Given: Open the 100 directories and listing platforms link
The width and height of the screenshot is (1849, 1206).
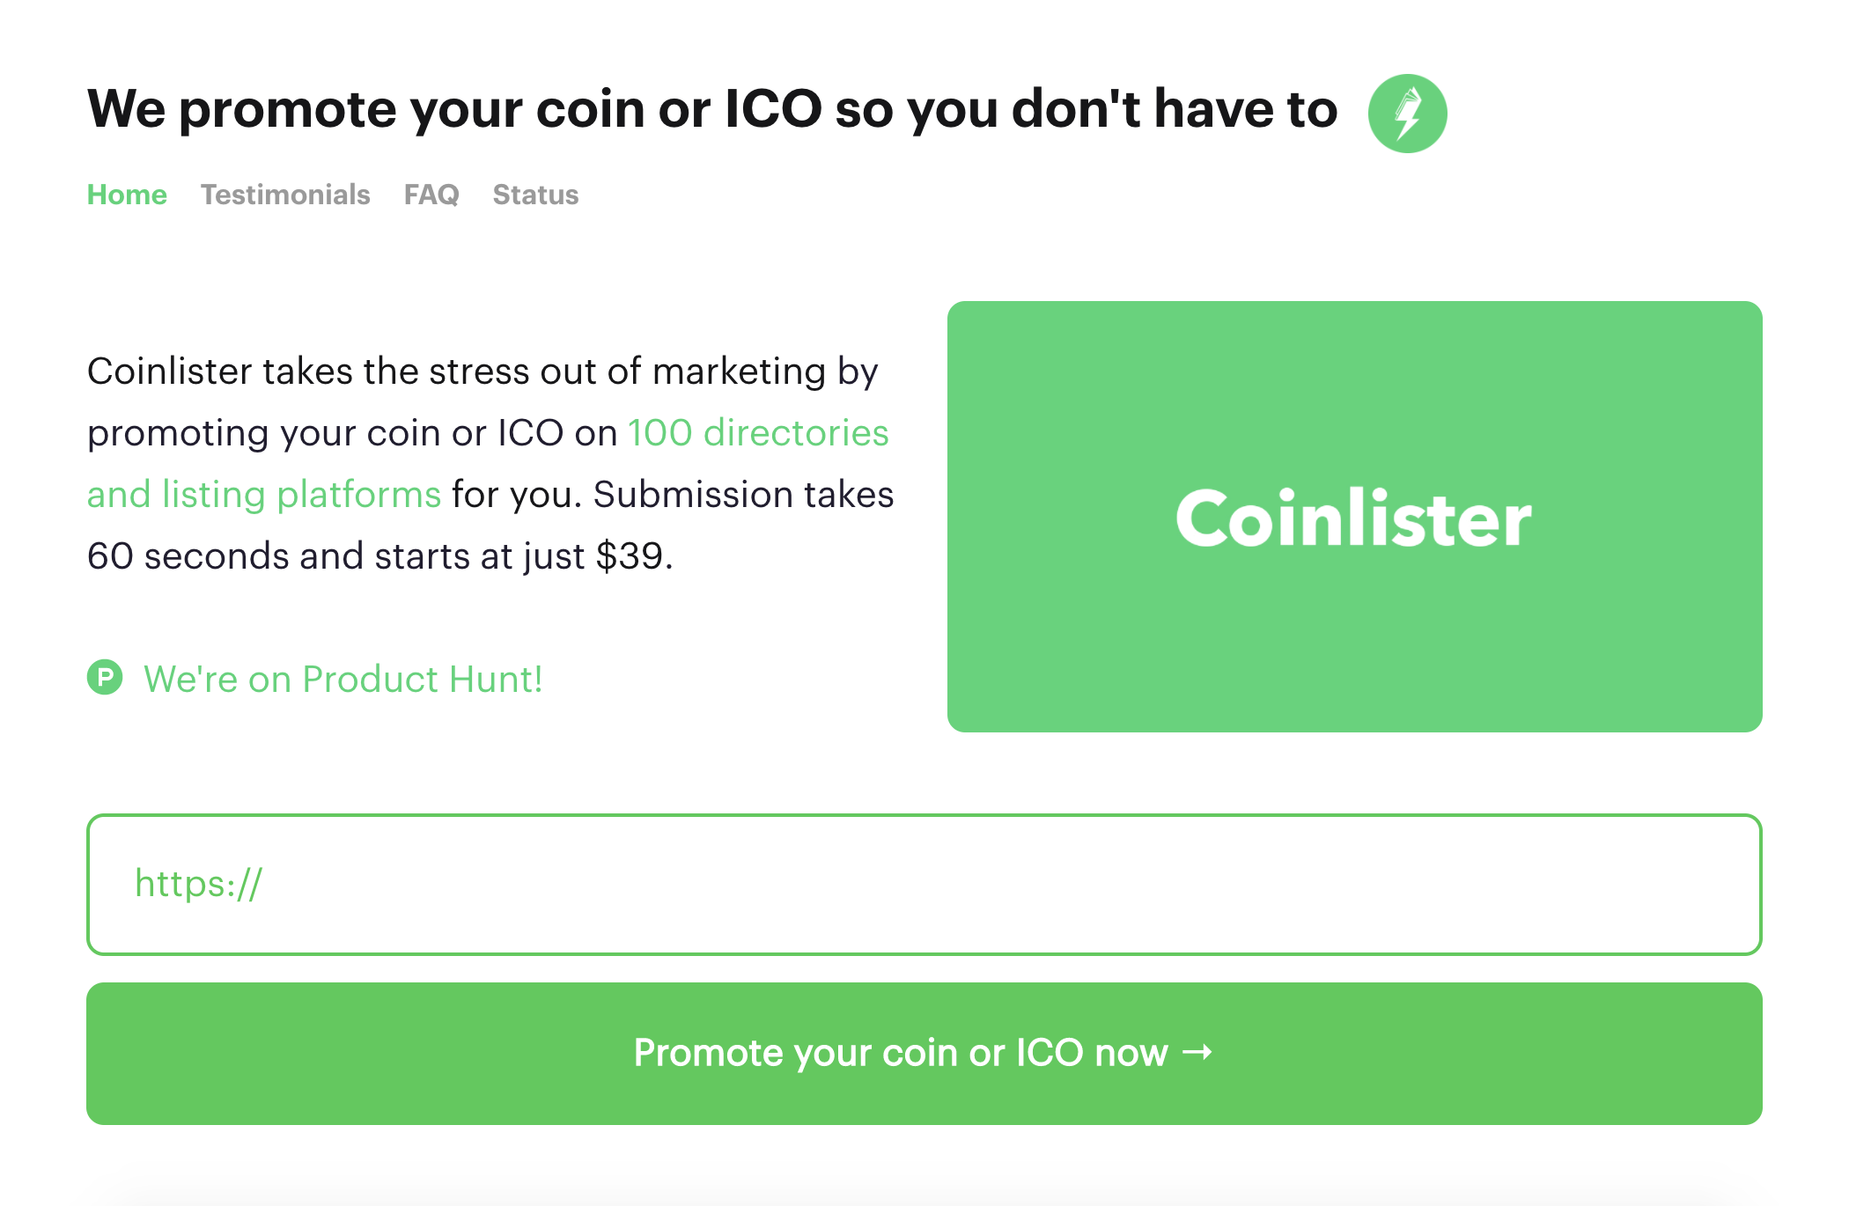Looking at the screenshot, I should (x=757, y=432).
